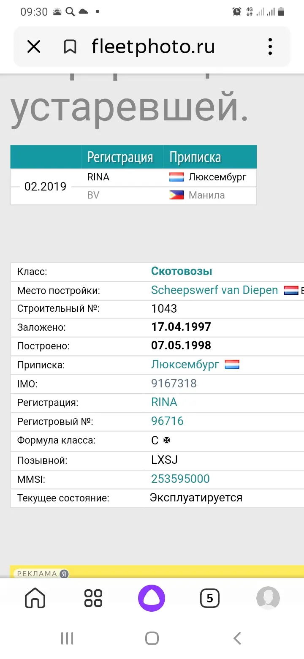Viewport: 304px width, 659px height.
Task: Open Люксембург link in Приписка row
Action: (185, 365)
